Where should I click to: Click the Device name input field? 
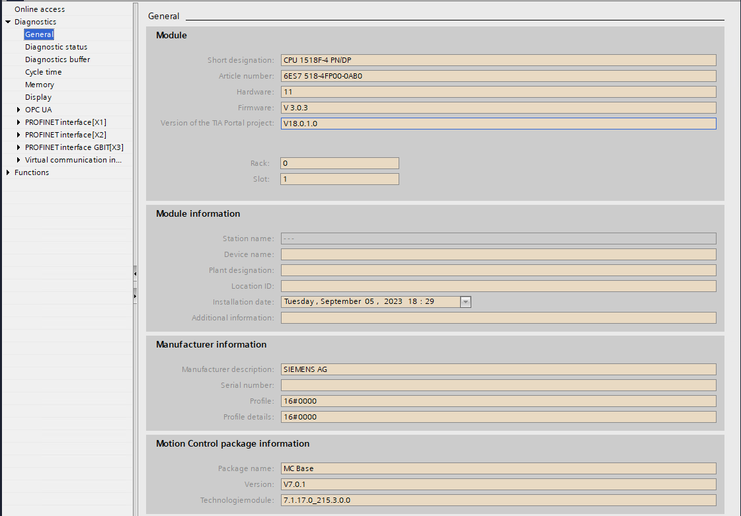498,254
